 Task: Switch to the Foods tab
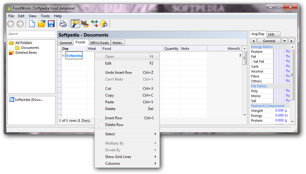point(81,42)
